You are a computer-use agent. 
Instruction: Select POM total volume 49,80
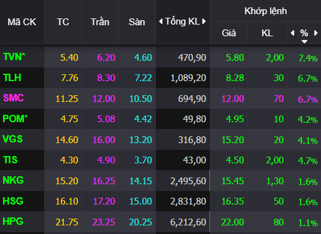(195, 119)
